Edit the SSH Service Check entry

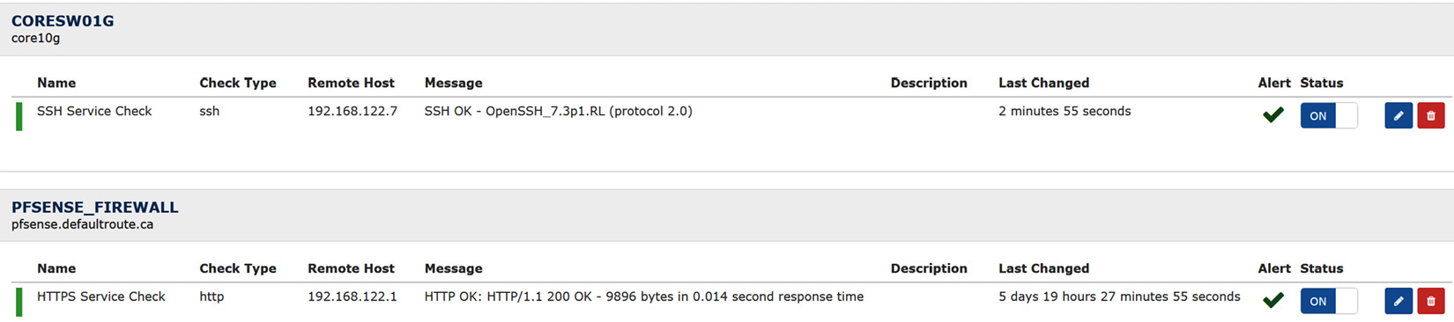click(1398, 115)
